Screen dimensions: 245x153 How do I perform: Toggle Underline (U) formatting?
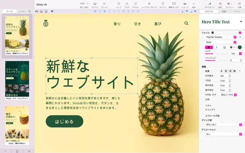pyautogui.click(x=224, y=47)
